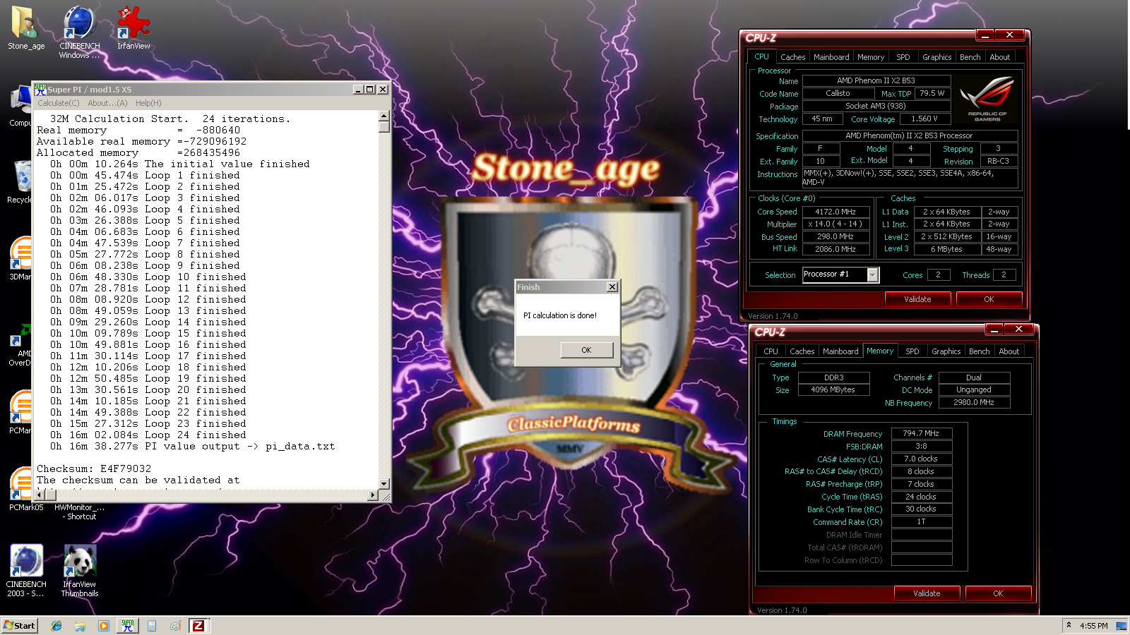Image resolution: width=1130 pixels, height=635 pixels.
Task: Click the display icon in system tray
Action: [1121, 626]
